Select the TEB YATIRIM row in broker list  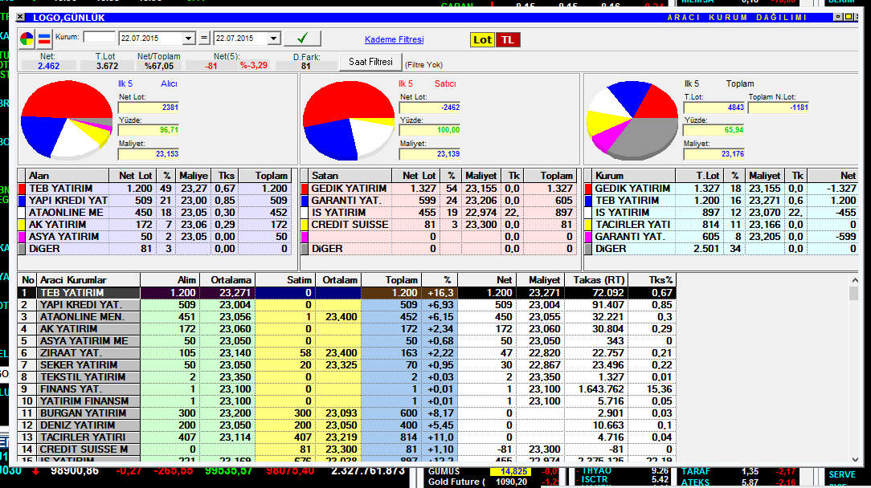[x=80, y=293]
